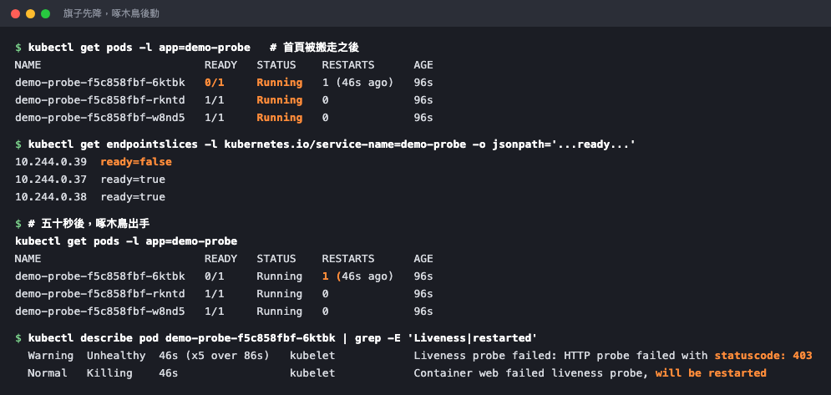The height and width of the screenshot is (395, 831).
Task: Click the green $ prompt before '# 五十秒後'
Action: [x=18, y=224]
